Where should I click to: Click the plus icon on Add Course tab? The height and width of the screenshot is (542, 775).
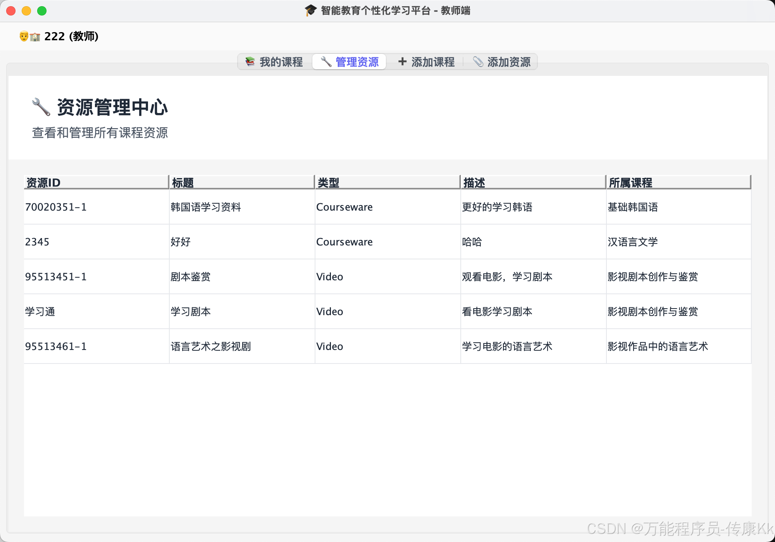[x=402, y=62]
